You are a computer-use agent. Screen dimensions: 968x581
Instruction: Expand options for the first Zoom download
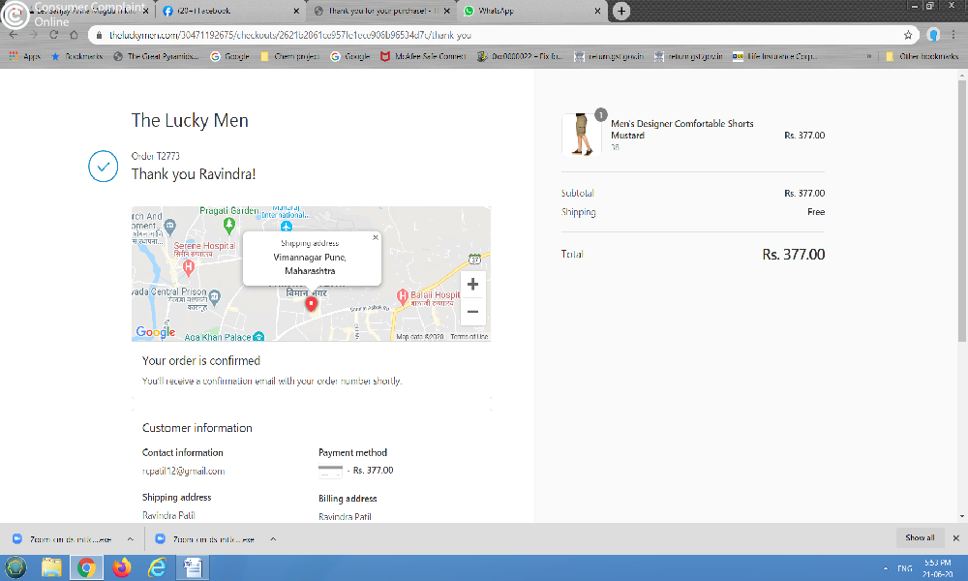click(131, 539)
